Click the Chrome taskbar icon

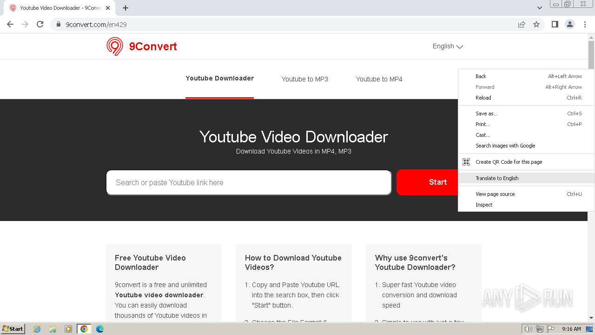click(x=84, y=329)
